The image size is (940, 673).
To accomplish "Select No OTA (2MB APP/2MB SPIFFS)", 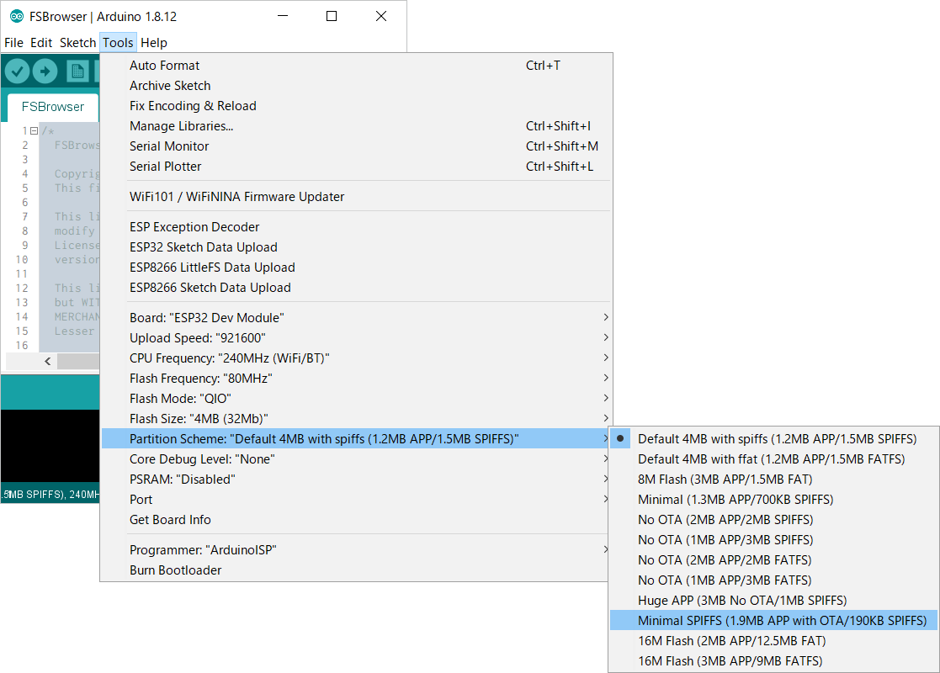I will 773,520.
